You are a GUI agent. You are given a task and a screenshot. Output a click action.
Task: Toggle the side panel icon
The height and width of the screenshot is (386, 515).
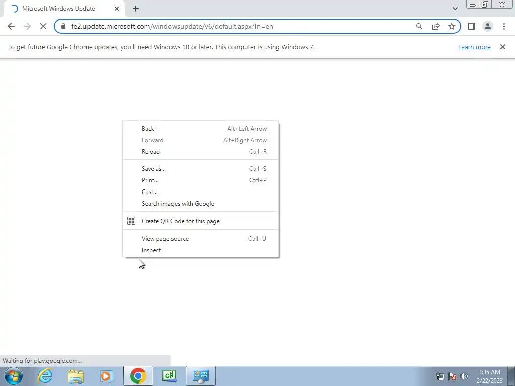pos(472,26)
